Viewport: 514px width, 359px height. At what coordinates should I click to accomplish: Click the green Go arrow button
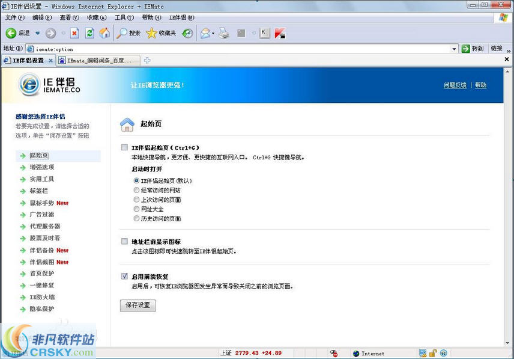tap(465, 49)
